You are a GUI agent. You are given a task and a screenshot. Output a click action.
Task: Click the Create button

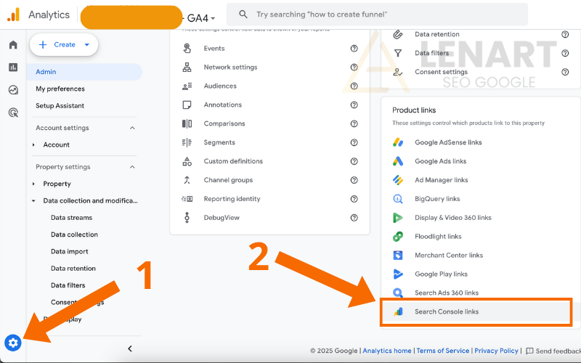[x=64, y=45]
